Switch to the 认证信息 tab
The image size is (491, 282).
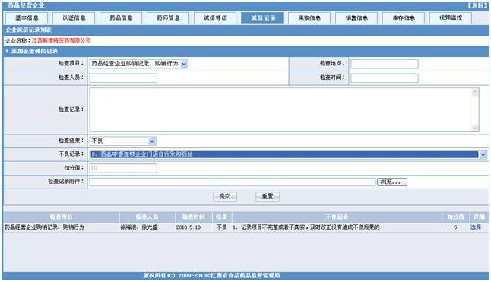(x=74, y=17)
